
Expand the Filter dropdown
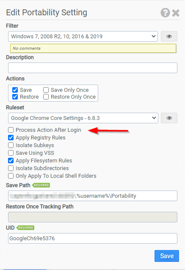pyautogui.click(x=83, y=36)
